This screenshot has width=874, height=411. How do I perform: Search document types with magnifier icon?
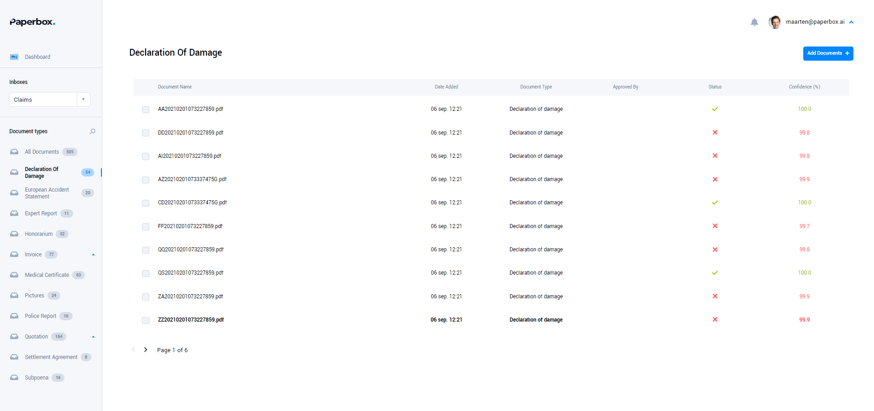click(93, 131)
